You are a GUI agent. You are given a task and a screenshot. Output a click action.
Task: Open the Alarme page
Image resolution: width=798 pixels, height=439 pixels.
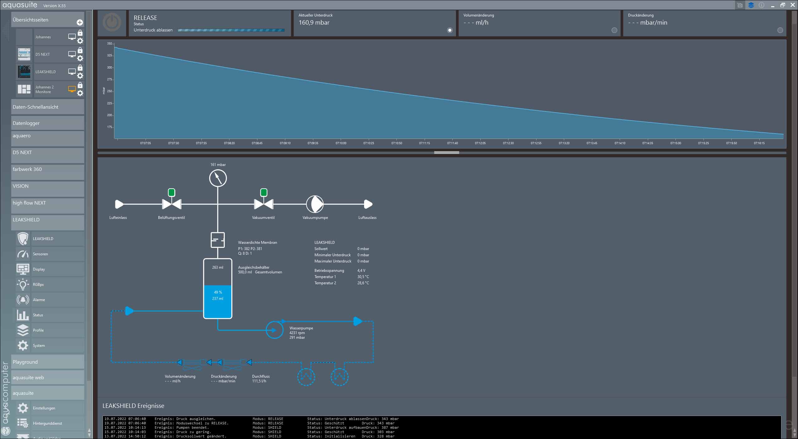click(x=50, y=300)
